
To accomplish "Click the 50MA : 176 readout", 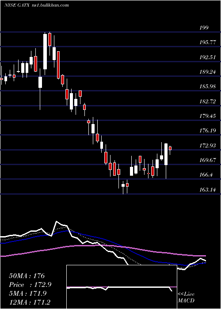I will (x=27, y=276).
